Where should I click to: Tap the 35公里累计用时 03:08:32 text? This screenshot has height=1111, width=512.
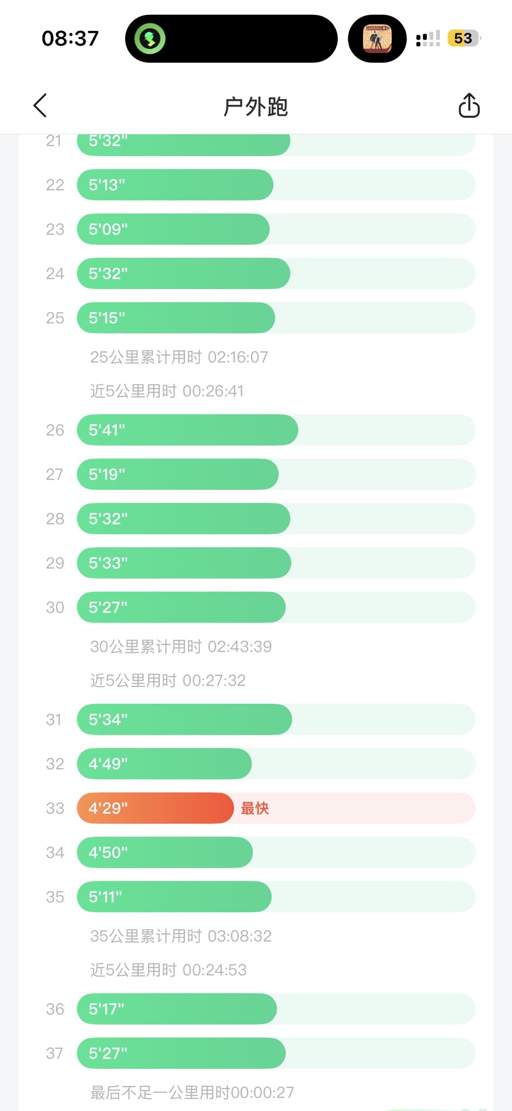tap(181, 936)
